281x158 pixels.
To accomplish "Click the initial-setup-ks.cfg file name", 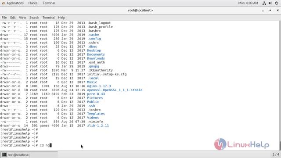I will click(x=107, y=74).
